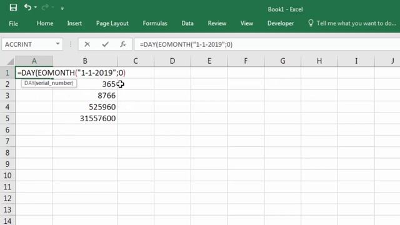This screenshot has width=400, height=225.
Task: Click the formula bar resize dots handle
Action: point(71,44)
